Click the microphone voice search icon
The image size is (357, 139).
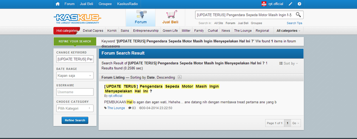click(x=290, y=15)
